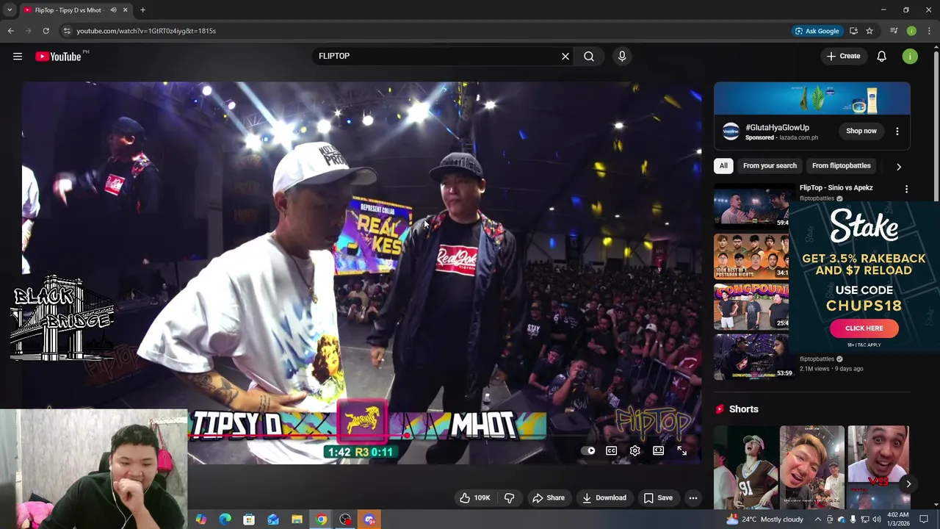The image size is (940, 529).
Task: Dislike this video
Action: [x=510, y=497]
